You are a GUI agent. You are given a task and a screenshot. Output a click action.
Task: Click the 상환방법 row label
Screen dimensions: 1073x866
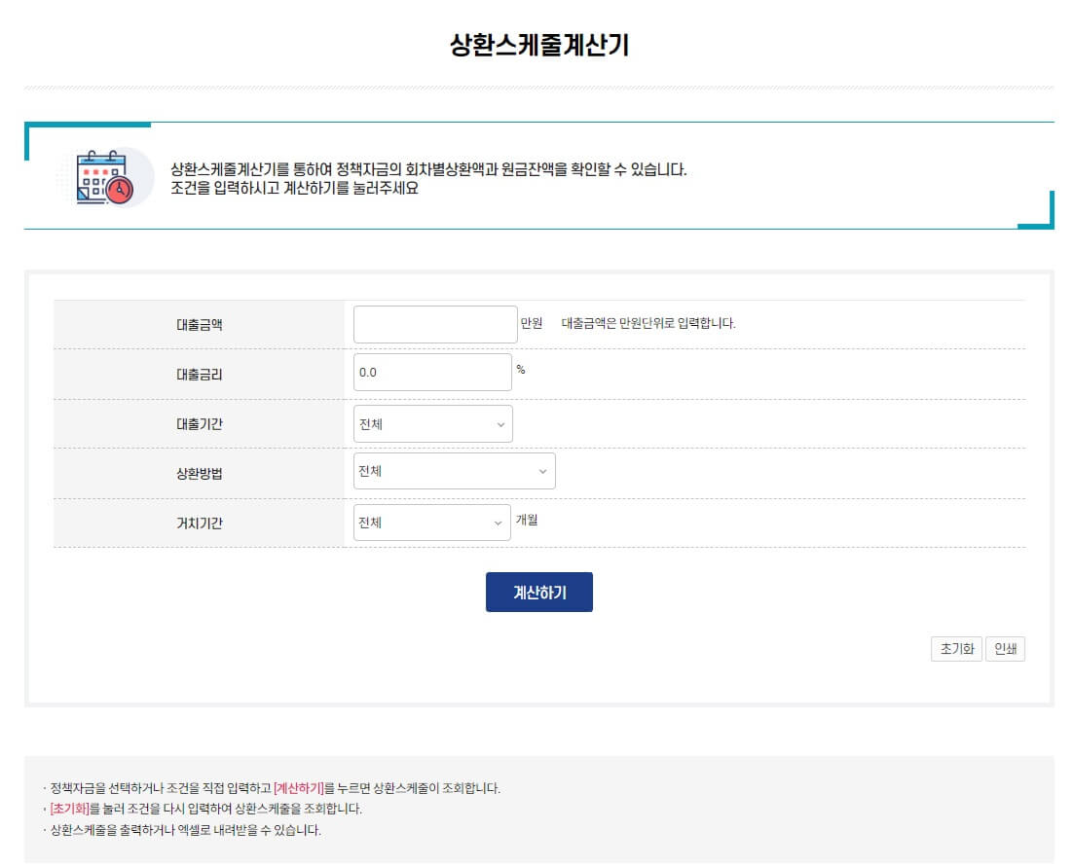tap(200, 473)
